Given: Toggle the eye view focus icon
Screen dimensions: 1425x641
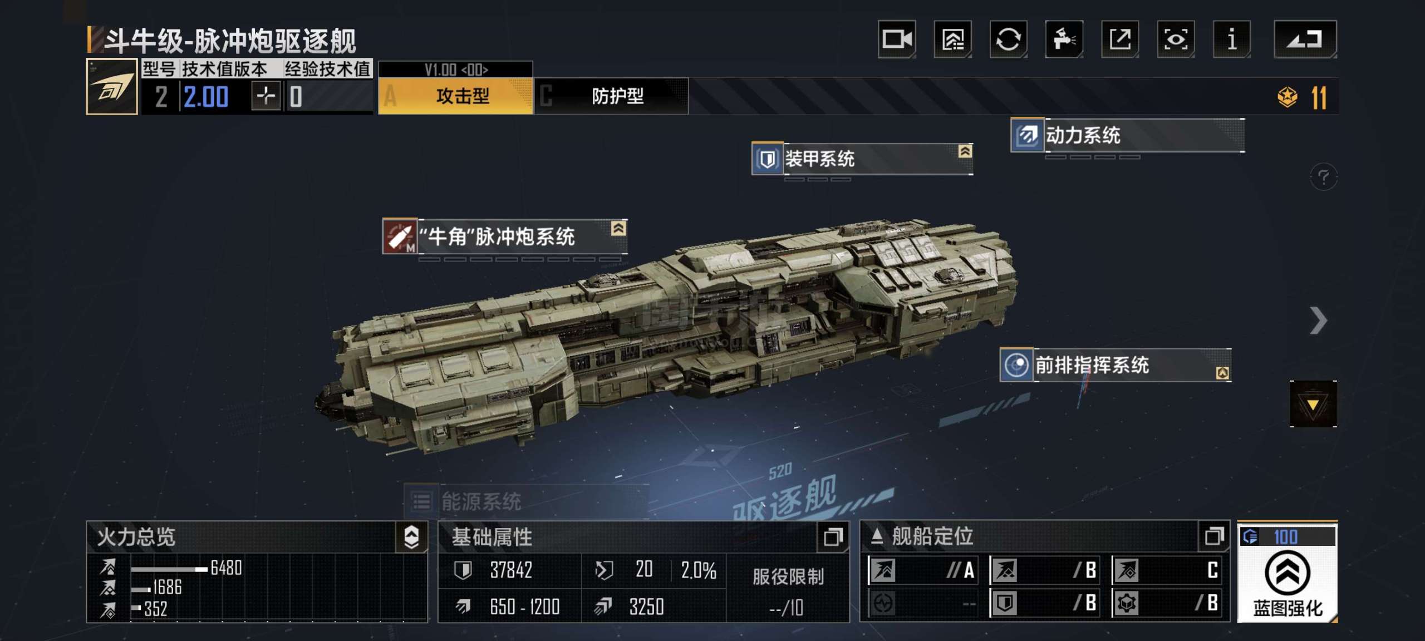Looking at the screenshot, I should pos(1176,40).
